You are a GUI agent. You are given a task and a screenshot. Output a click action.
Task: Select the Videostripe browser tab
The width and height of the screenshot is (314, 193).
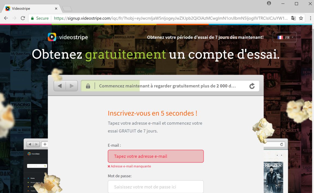31,9
